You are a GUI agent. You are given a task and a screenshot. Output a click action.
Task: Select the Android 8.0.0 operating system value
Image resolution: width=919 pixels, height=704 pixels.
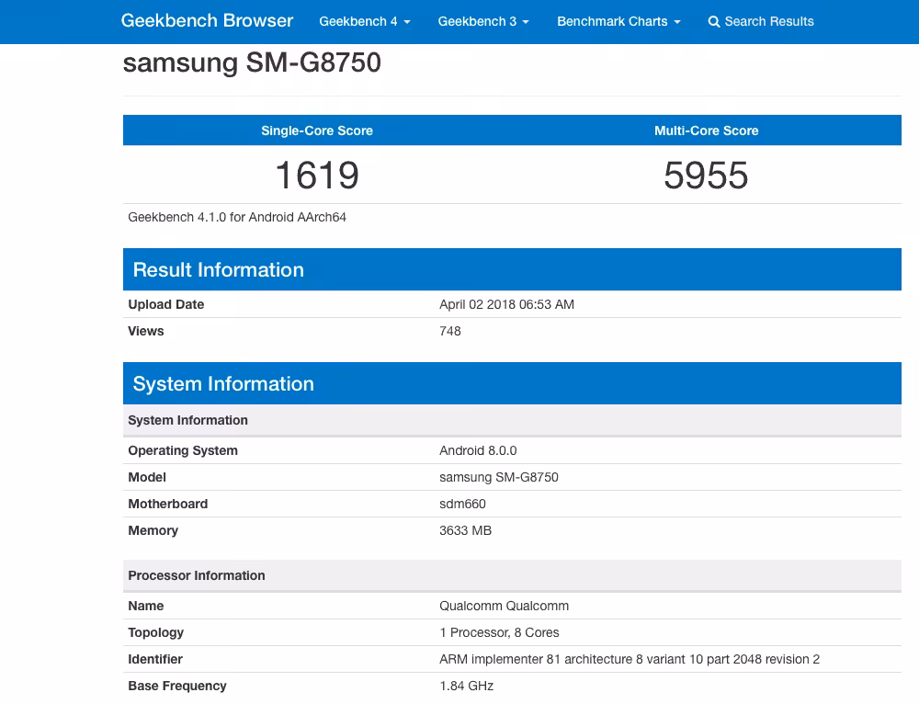tap(478, 450)
